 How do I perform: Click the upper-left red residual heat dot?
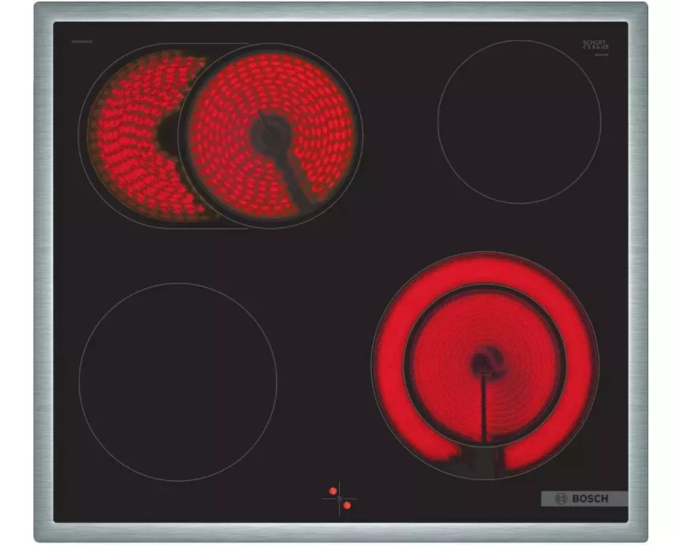coord(333,490)
